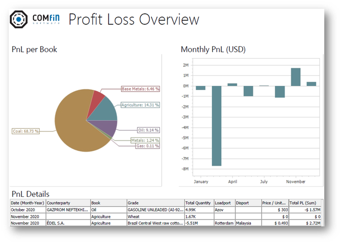Click the last positive bar after November
This screenshot has width=342, height=244.
[x=312, y=84]
